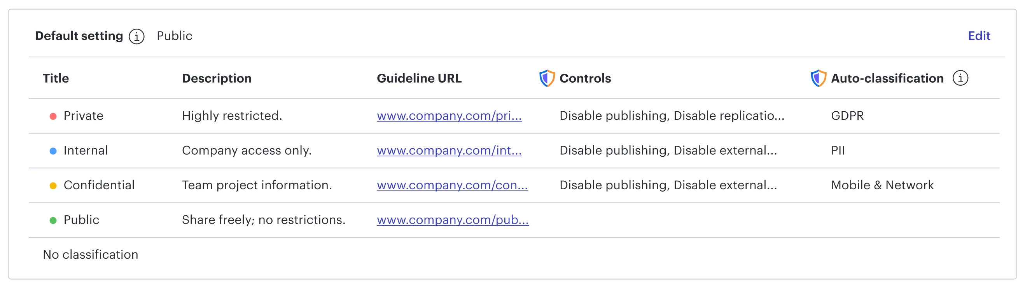Click the yellow dot next to Confidential
The height and width of the screenshot is (287, 1025).
[53, 186]
